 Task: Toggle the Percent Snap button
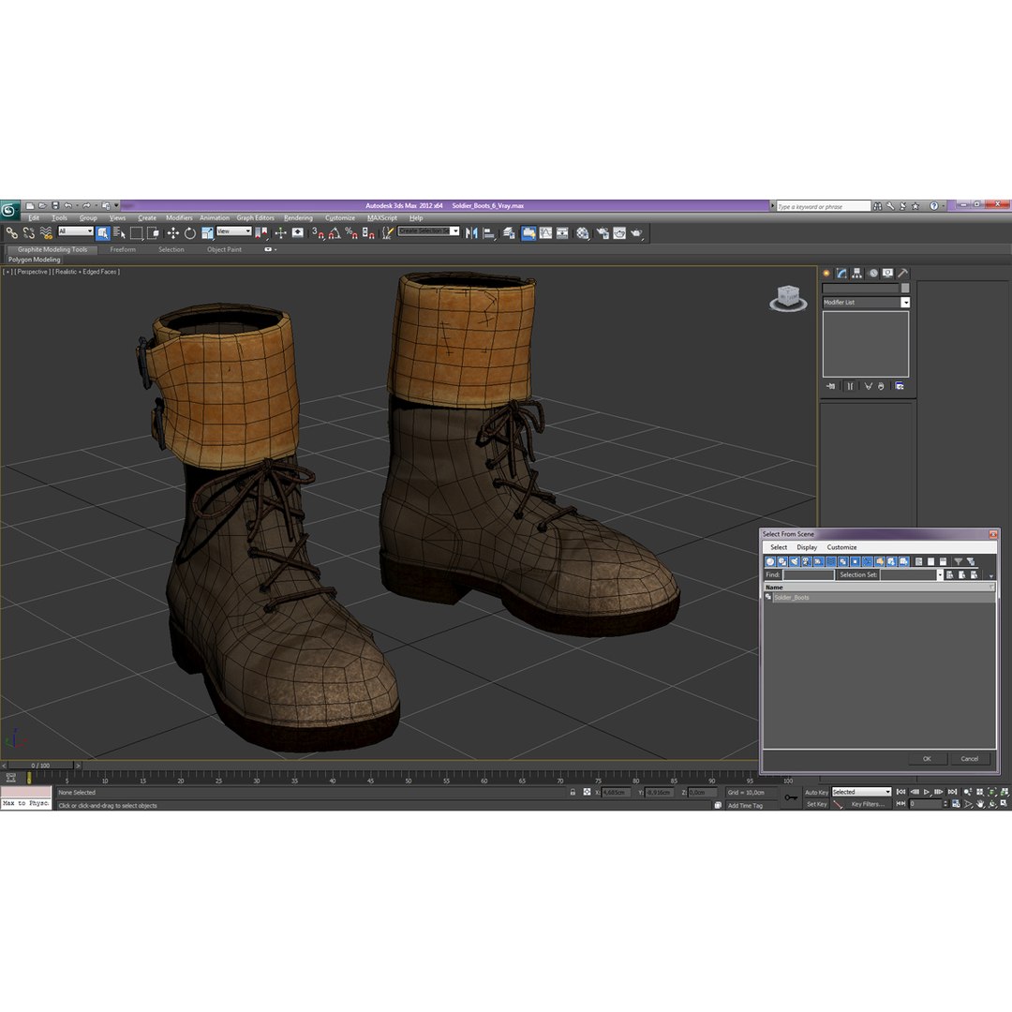tap(351, 233)
